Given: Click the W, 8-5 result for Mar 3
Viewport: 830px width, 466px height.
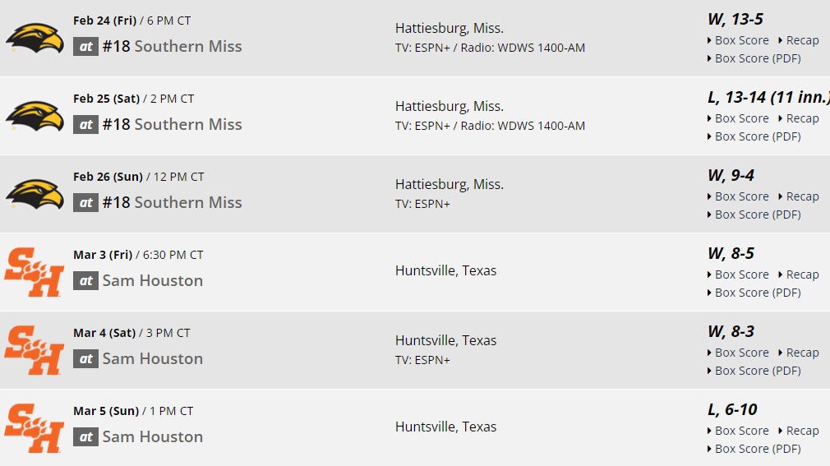Looking at the screenshot, I should (731, 253).
